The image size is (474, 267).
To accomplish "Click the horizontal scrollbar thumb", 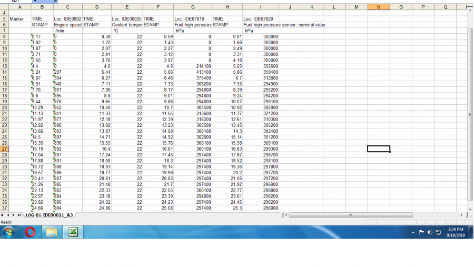I will [350, 215].
